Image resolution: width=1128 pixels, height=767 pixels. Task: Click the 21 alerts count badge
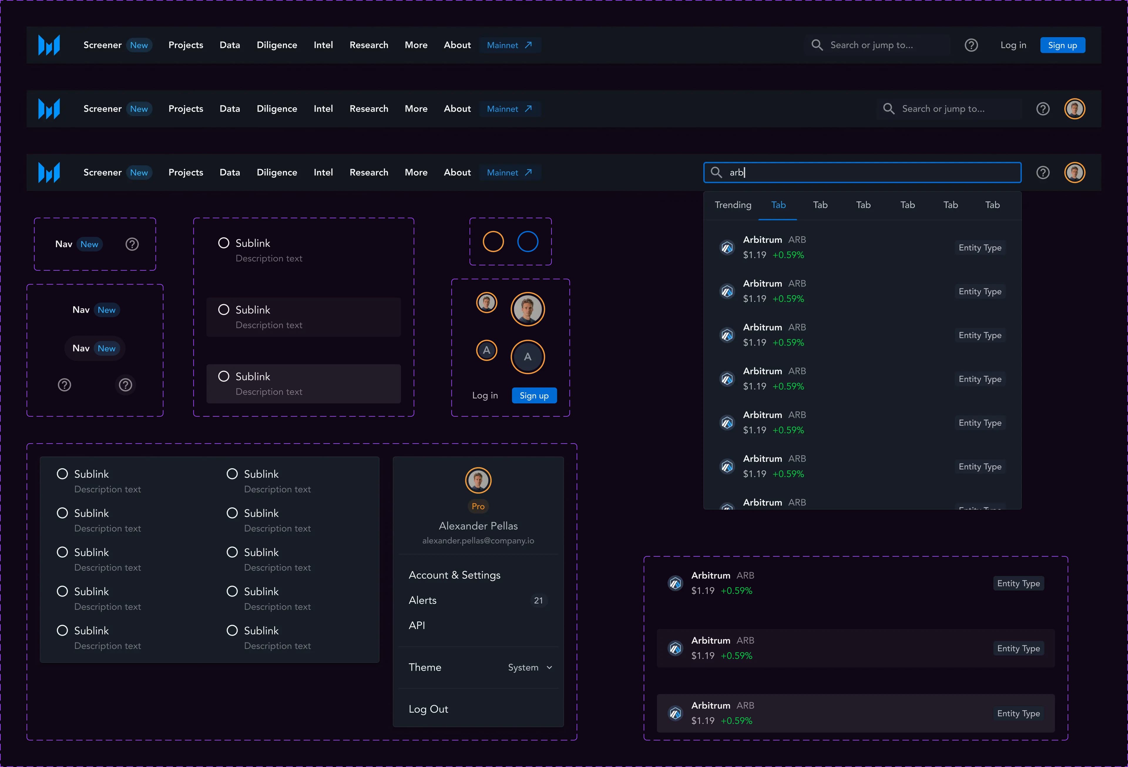tap(538, 600)
